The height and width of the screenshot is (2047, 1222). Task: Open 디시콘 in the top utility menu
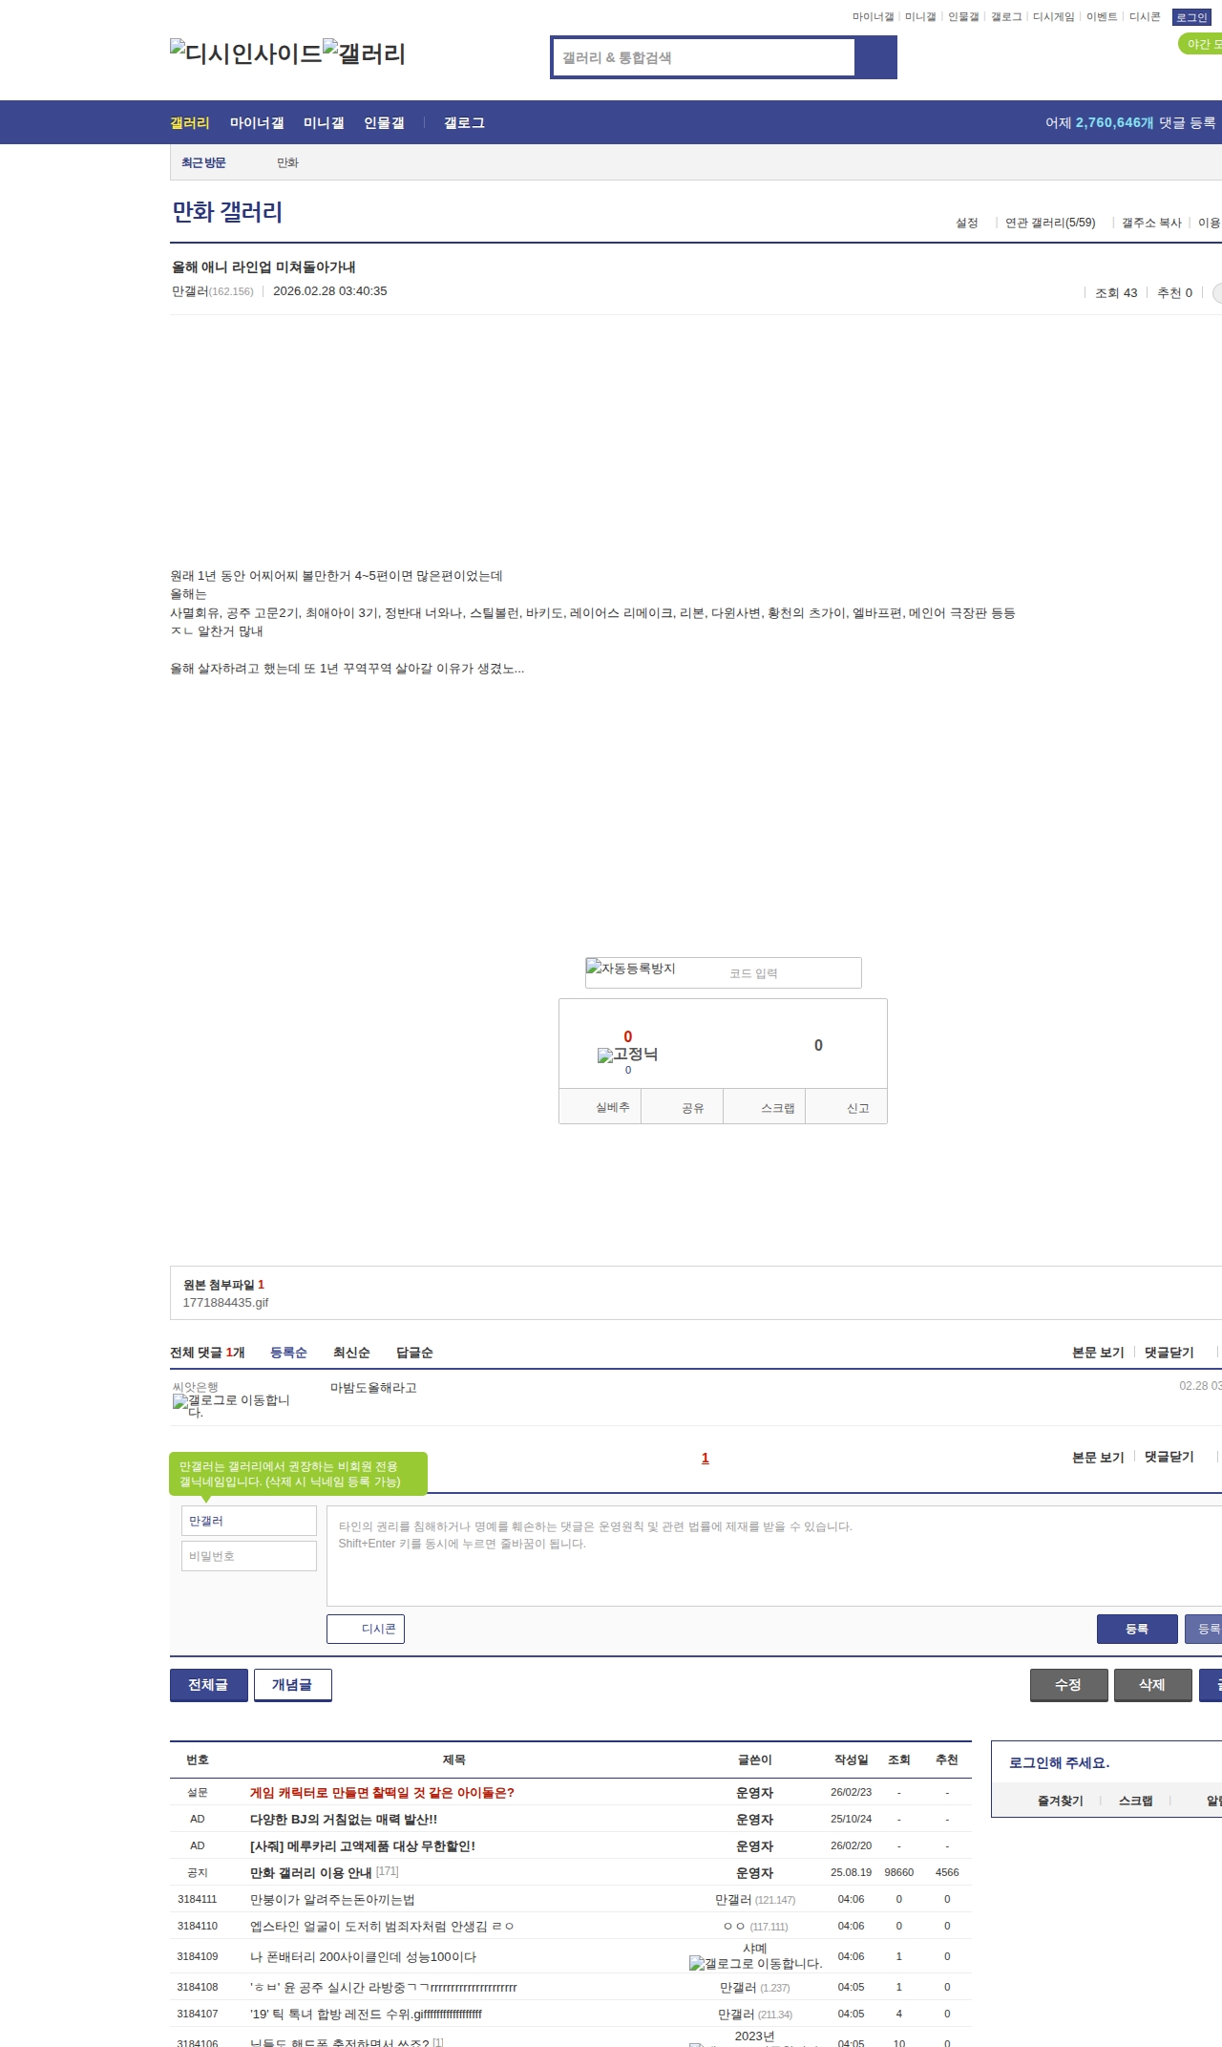(x=1145, y=17)
